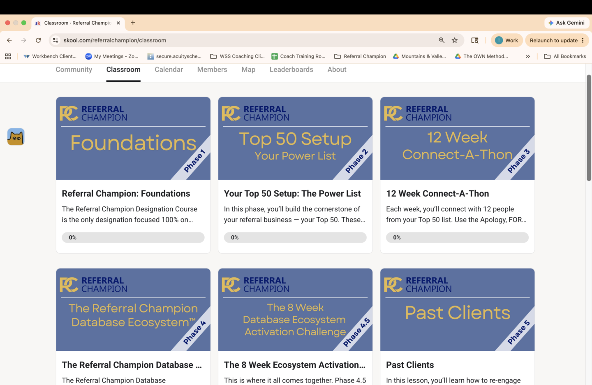Screen dimensions: 592x385
Task: Open the tab search side panel icon
Action: pyautogui.click(x=475, y=40)
